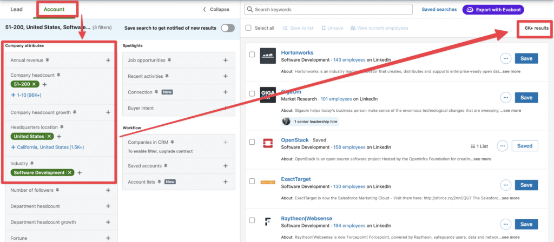
Task: Save the Hortonworks account
Action: click(x=526, y=58)
